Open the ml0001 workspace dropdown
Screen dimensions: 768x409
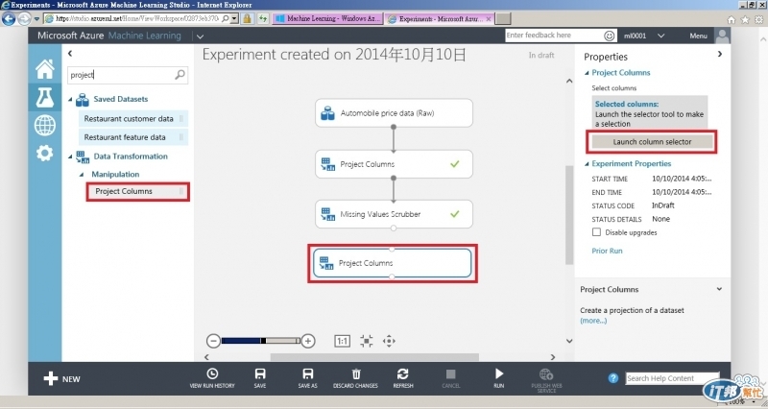point(660,36)
